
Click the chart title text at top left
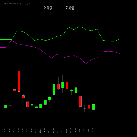click(19, 4)
